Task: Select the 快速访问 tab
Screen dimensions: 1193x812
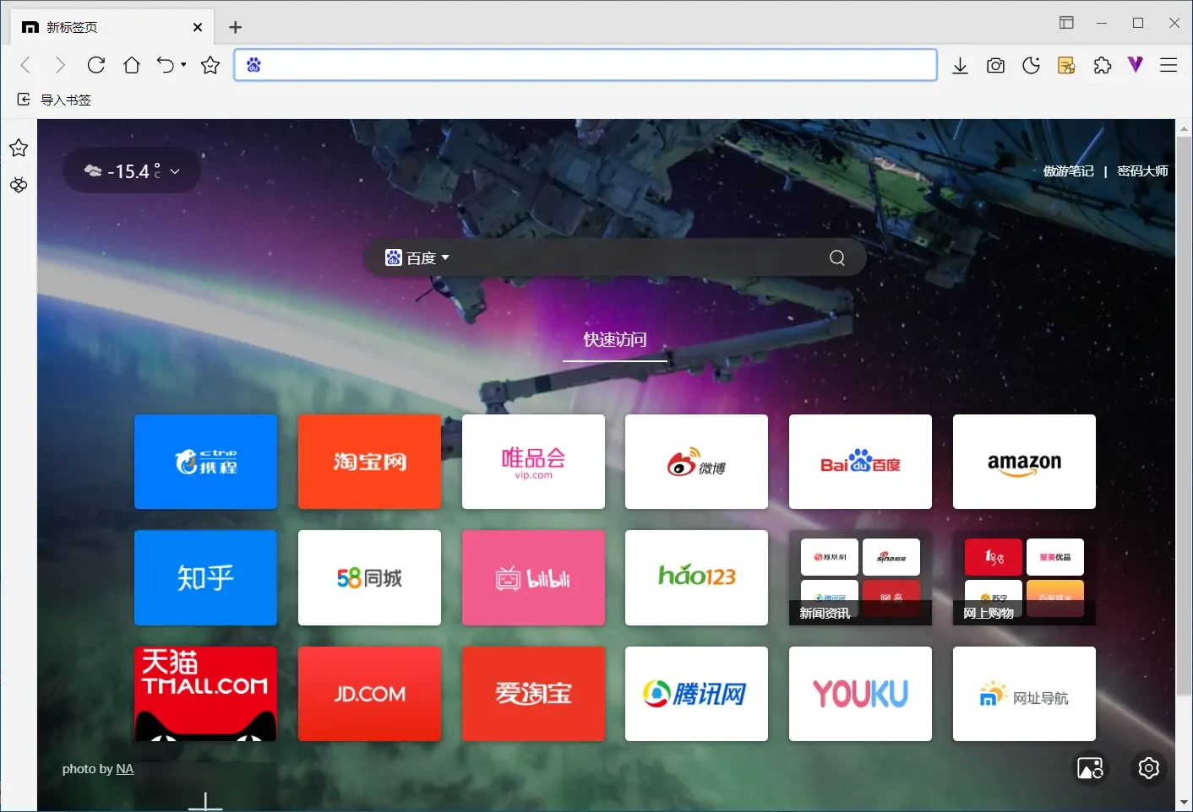Action: coord(615,340)
